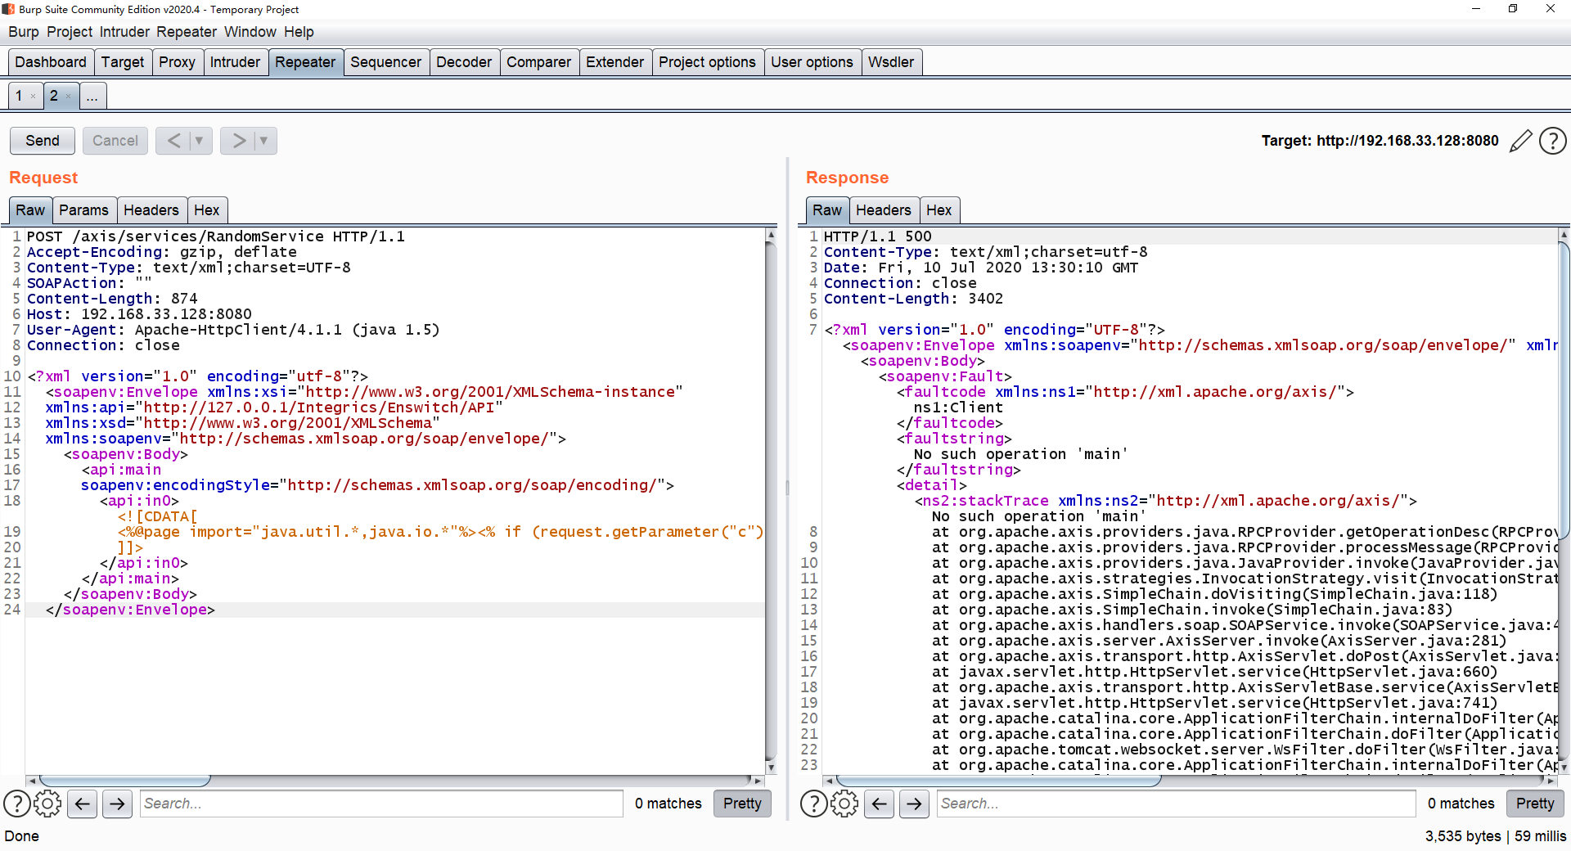Click the response horizontal scrollbar thumb

coord(998,781)
